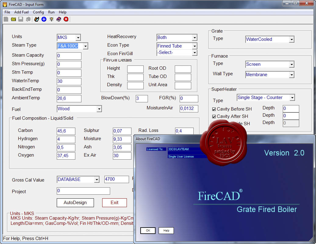Screen dimensions: 316x244
Task: Open the Furnace Type dropdown showing Screen
Action: [x=292, y=64]
